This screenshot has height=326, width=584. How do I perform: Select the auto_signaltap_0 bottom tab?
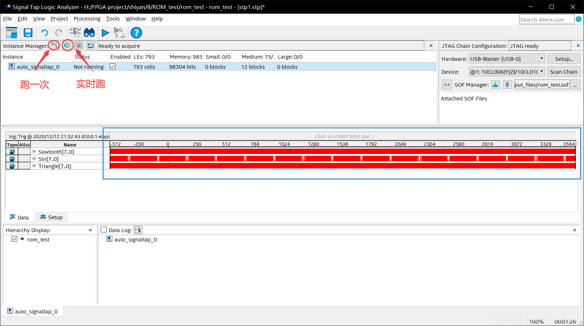click(x=33, y=311)
